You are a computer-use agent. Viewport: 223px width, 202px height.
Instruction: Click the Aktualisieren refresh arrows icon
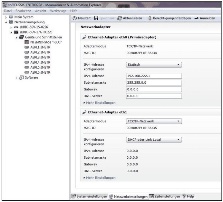120,18
